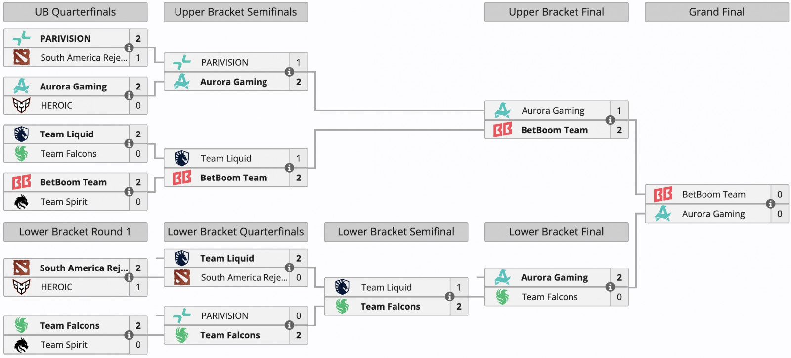Open match info for PARIVISION versus South America Rejects quarterfinal
The image size is (791, 358).
[129, 48]
